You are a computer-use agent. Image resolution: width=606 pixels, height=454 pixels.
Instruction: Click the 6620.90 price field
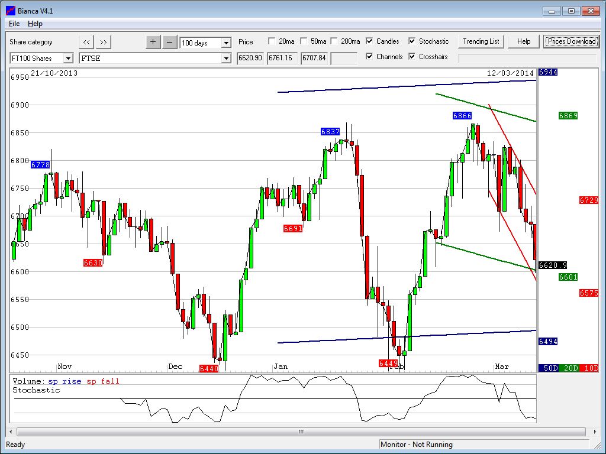pos(250,58)
